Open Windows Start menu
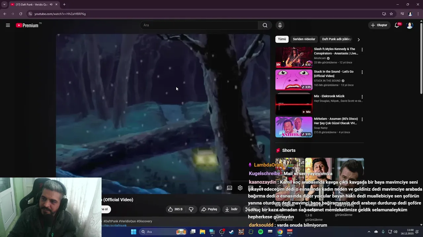423x237 pixels. click(134, 232)
